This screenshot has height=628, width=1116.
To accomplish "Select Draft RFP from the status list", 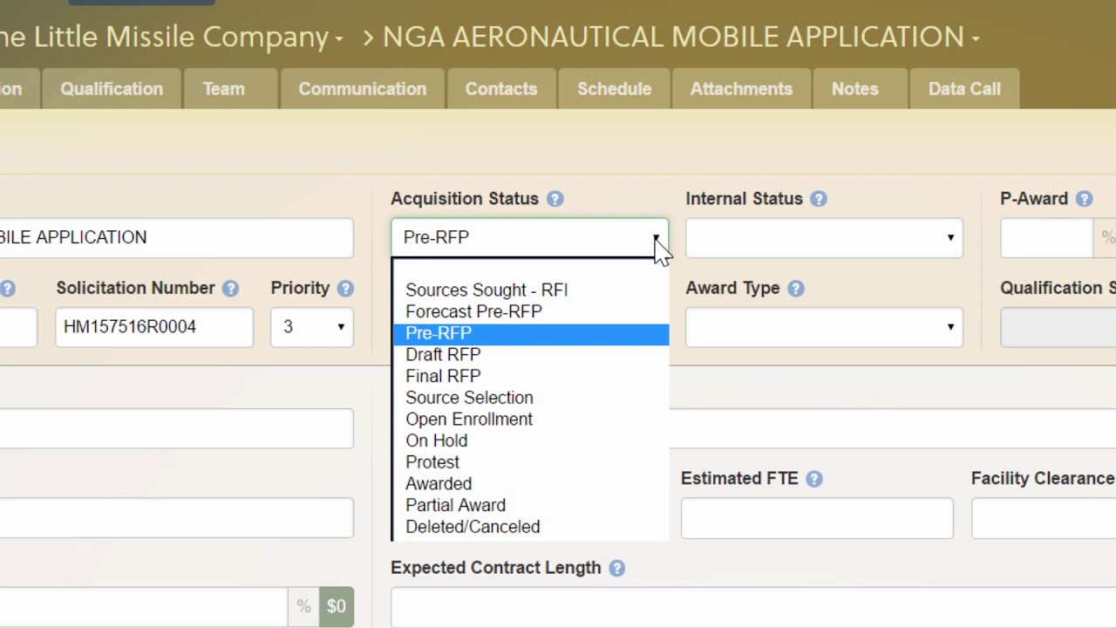I will point(443,355).
